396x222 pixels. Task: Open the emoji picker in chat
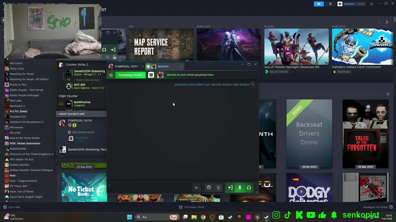209,187
